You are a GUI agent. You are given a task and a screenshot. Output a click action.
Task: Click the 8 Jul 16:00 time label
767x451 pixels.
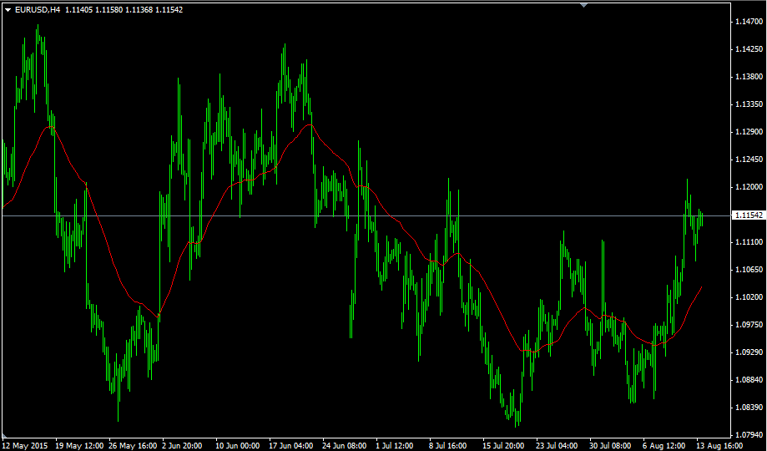click(447, 446)
